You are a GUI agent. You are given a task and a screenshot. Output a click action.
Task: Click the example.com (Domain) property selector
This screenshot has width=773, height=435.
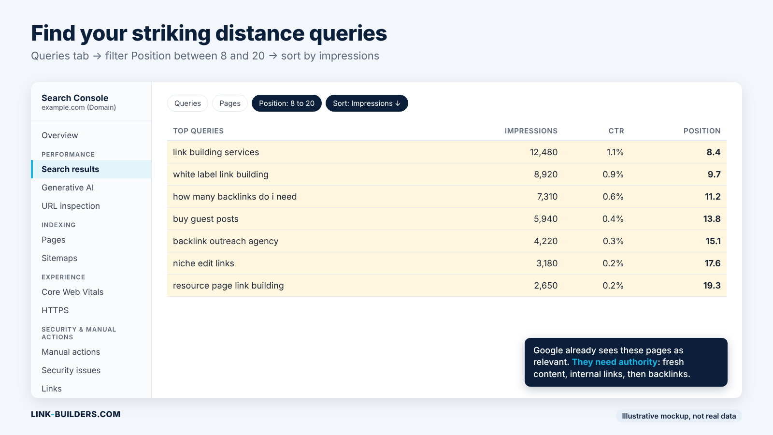(x=79, y=107)
